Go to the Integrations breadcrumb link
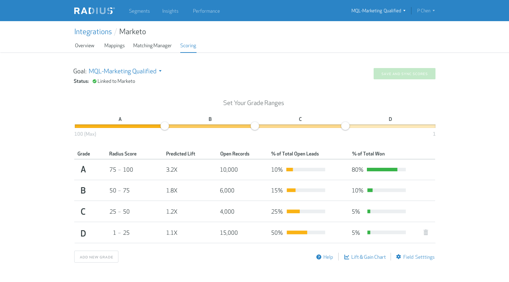509x282 pixels. 93,32
